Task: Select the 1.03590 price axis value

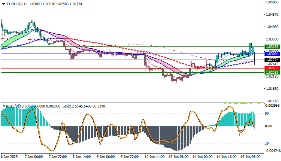Action: pos(272,39)
